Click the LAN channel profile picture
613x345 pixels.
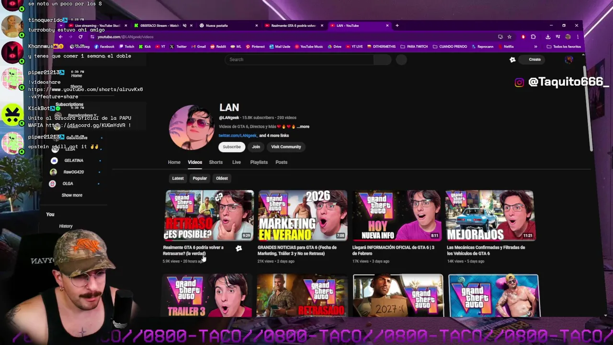coord(192,127)
